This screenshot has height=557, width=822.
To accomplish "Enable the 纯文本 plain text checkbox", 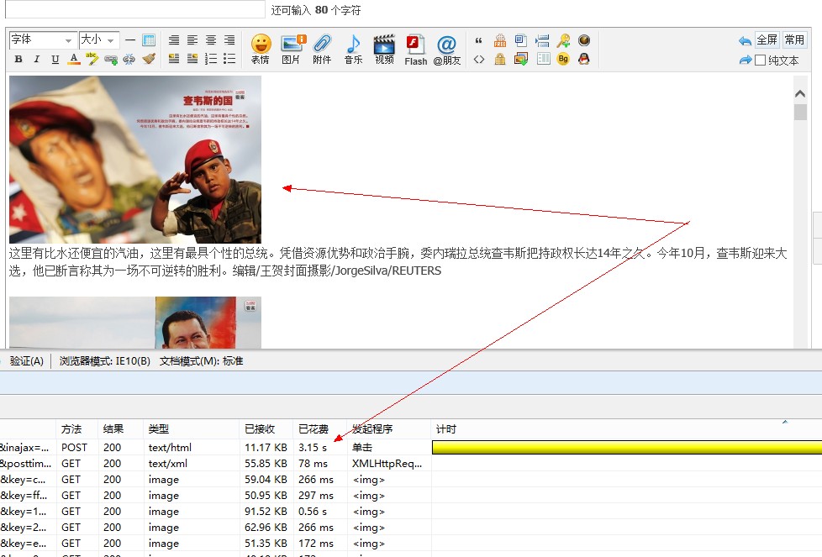I will 760,60.
